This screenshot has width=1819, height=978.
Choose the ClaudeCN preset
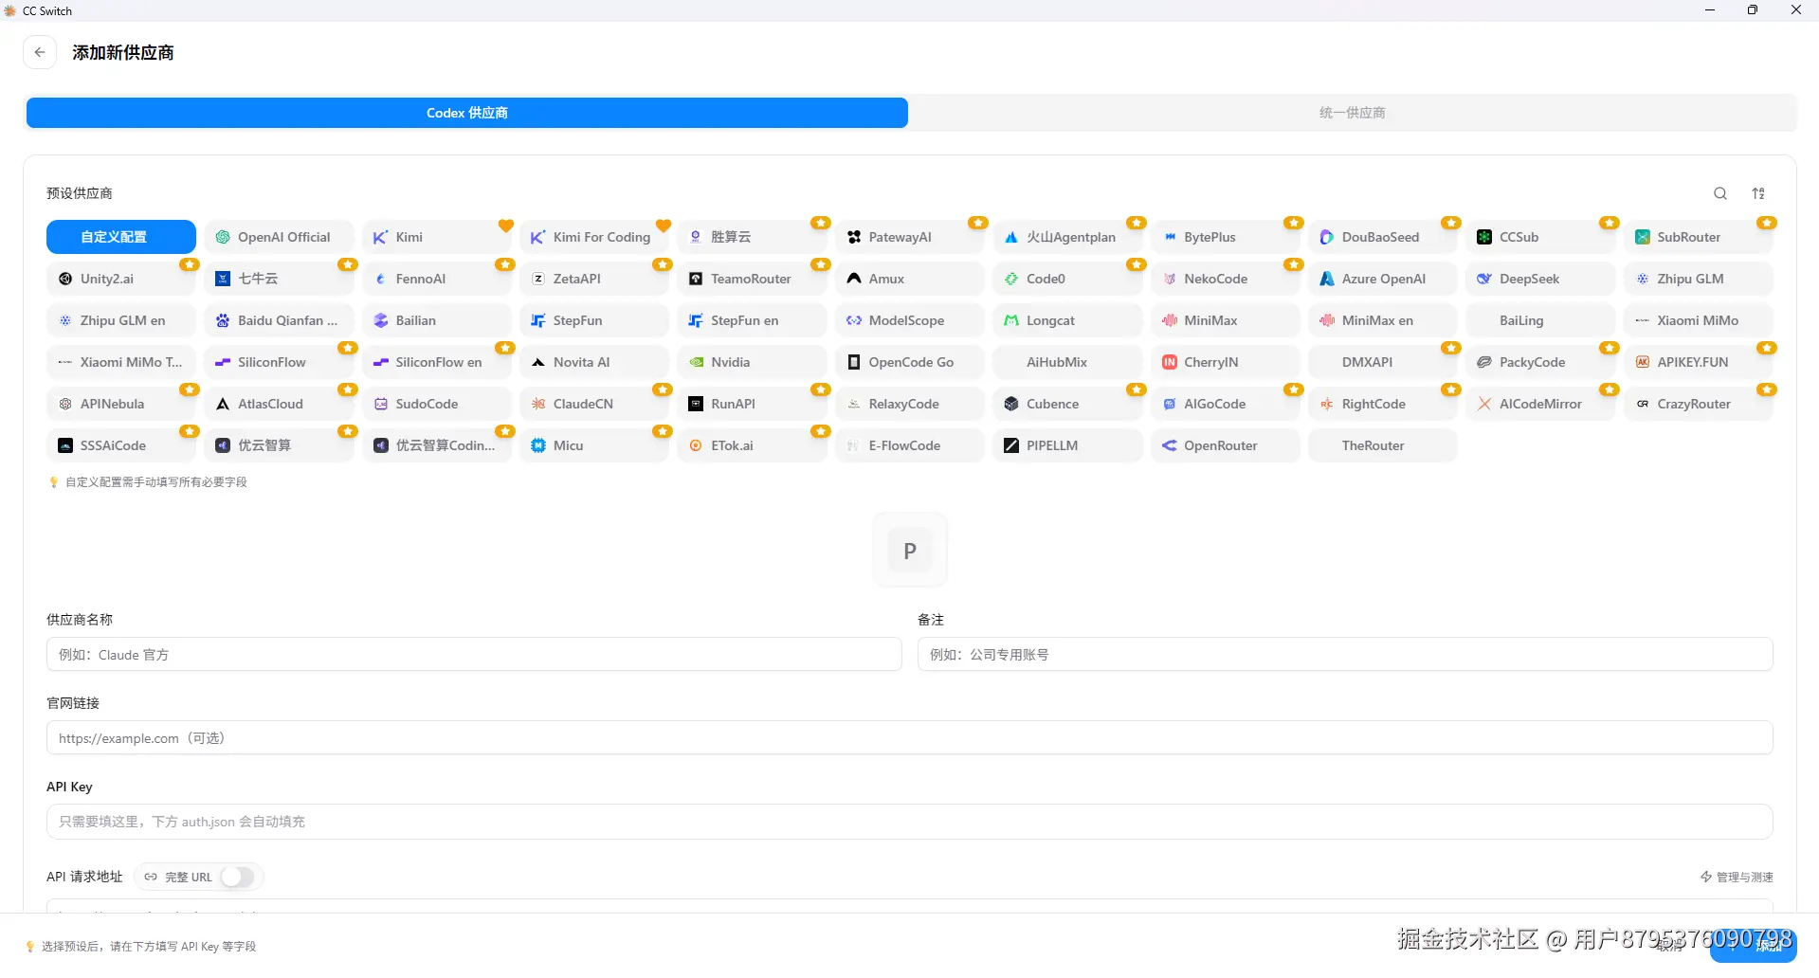pyautogui.click(x=594, y=404)
